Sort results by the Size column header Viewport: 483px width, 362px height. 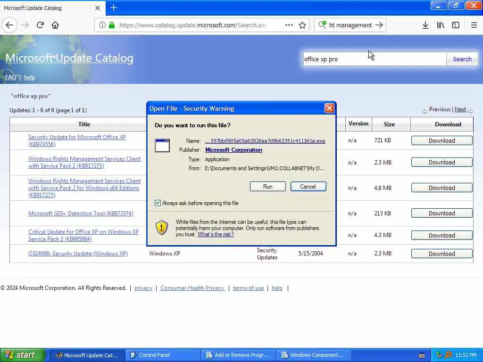389,124
